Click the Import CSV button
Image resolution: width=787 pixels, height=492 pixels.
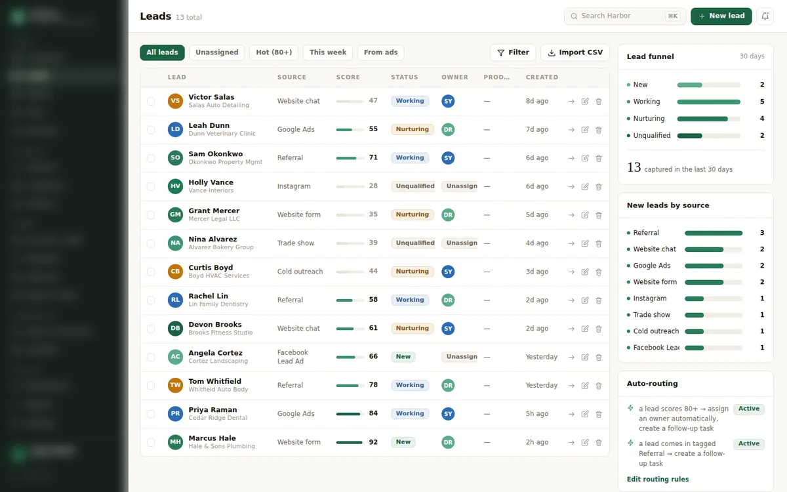pyautogui.click(x=575, y=52)
